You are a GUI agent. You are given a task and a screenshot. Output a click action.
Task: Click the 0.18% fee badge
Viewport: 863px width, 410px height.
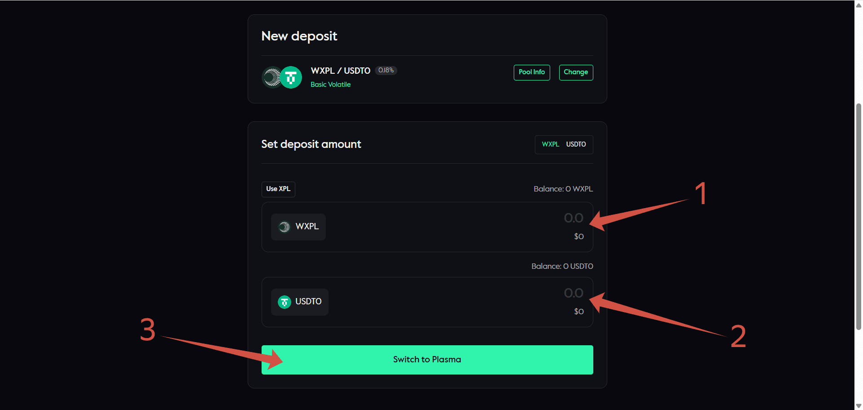(386, 70)
